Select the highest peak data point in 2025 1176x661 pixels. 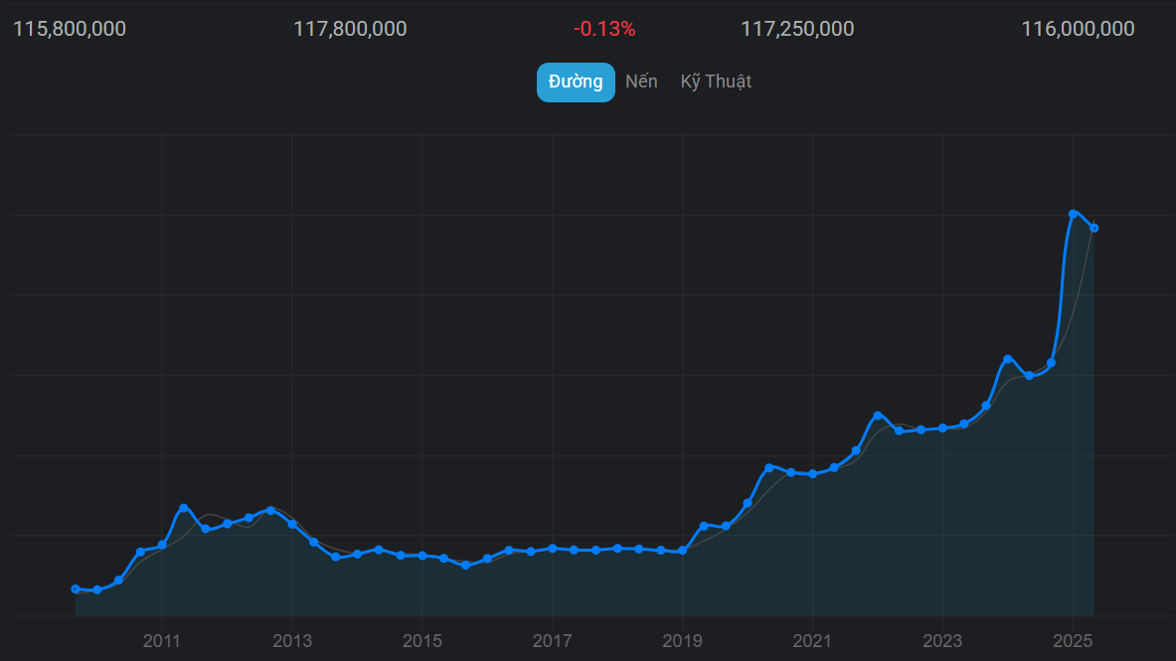point(1074,214)
